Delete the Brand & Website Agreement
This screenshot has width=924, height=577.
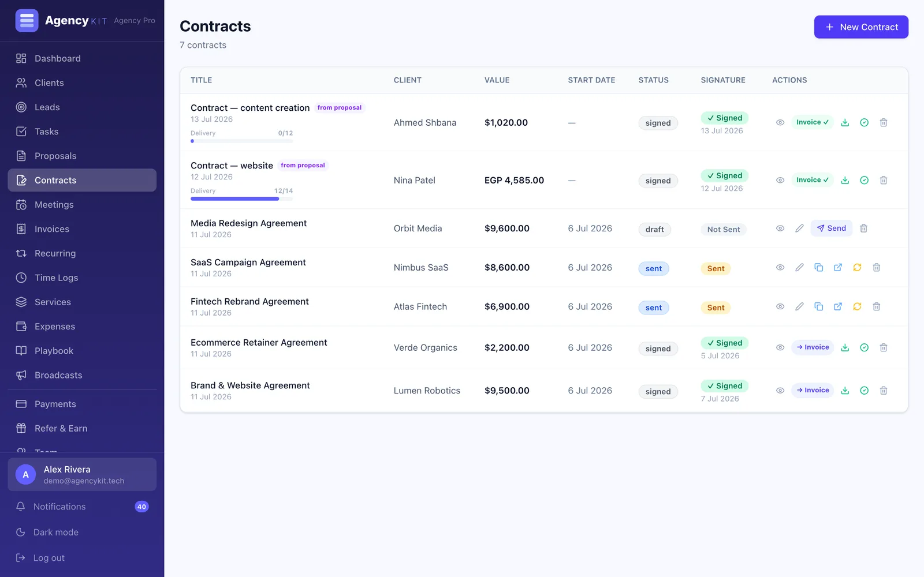click(883, 391)
